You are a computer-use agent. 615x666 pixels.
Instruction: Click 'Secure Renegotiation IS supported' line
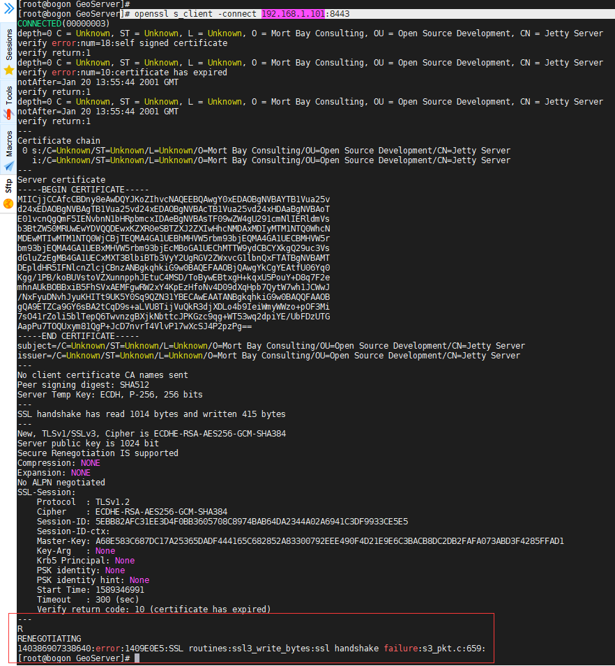click(x=98, y=453)
